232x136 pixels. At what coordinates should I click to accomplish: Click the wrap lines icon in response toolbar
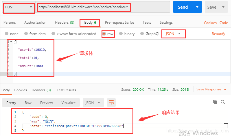tap(111, 103)
